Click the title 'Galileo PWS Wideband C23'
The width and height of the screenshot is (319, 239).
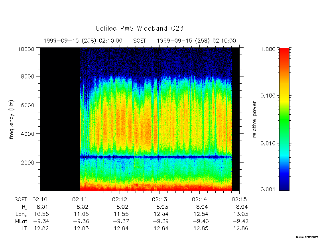pos(140,28)
